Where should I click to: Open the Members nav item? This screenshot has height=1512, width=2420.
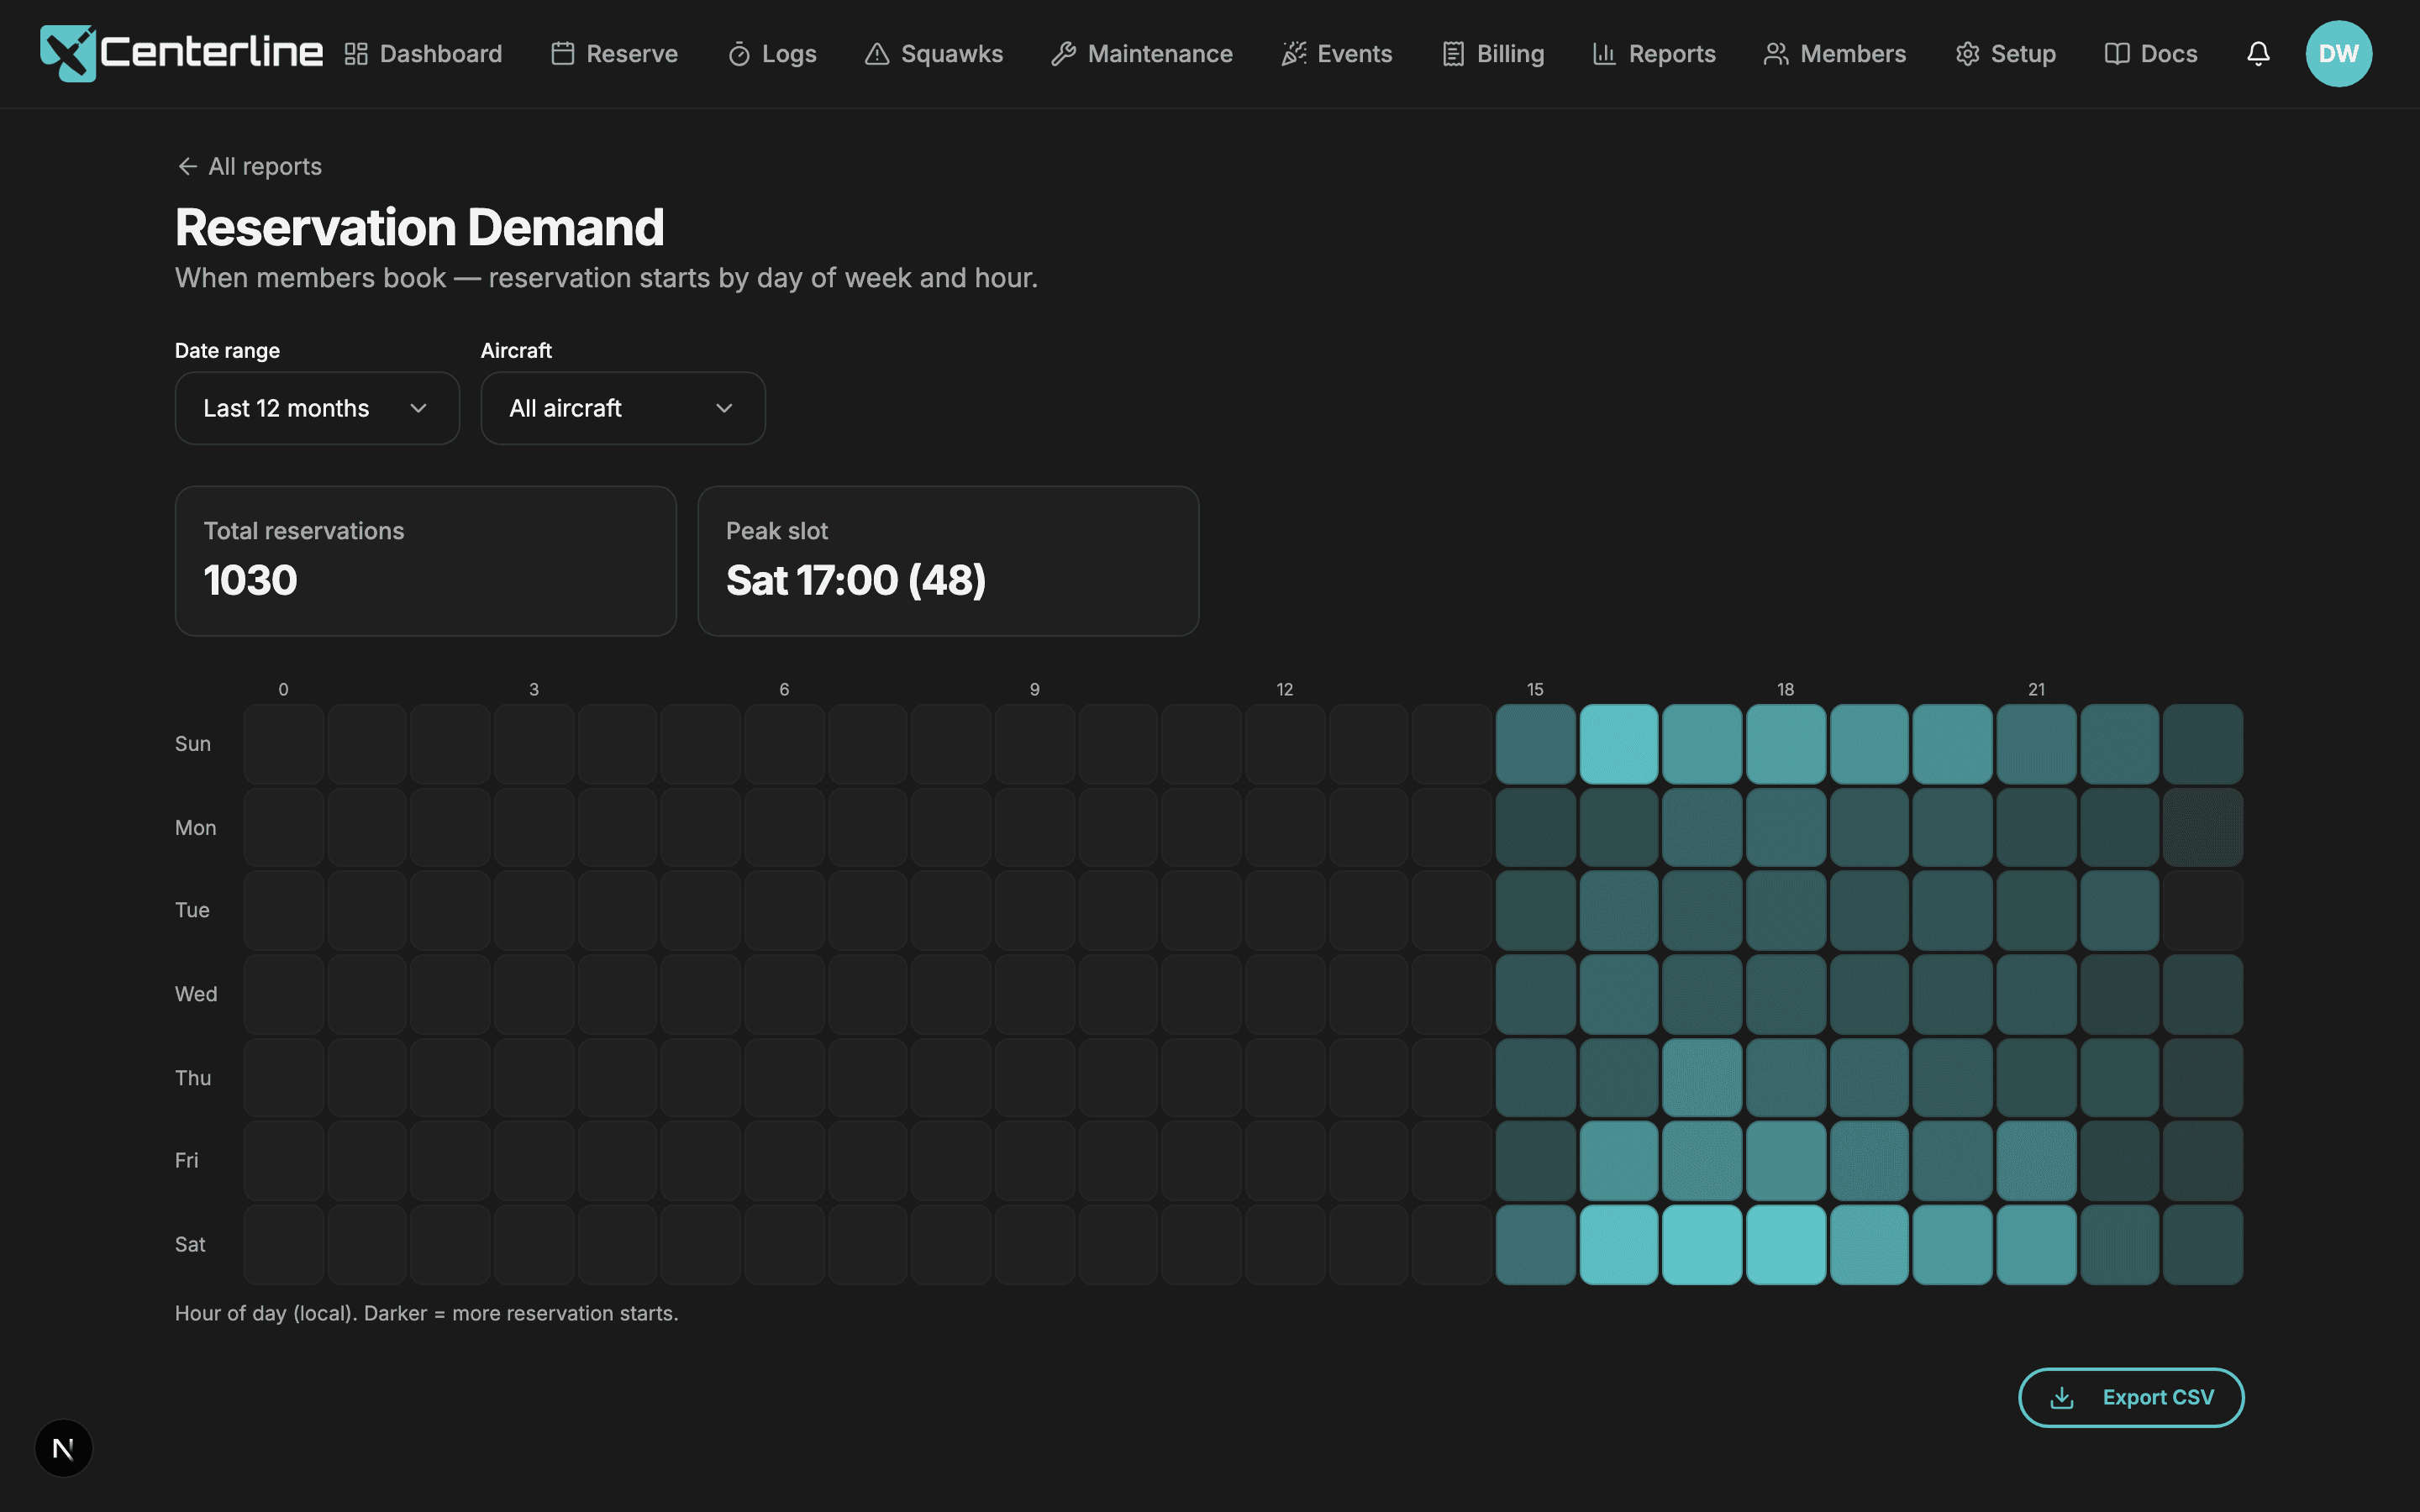pos(1835,54)
